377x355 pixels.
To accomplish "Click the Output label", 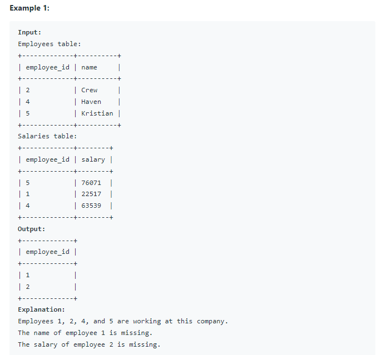I will [32, 229].
